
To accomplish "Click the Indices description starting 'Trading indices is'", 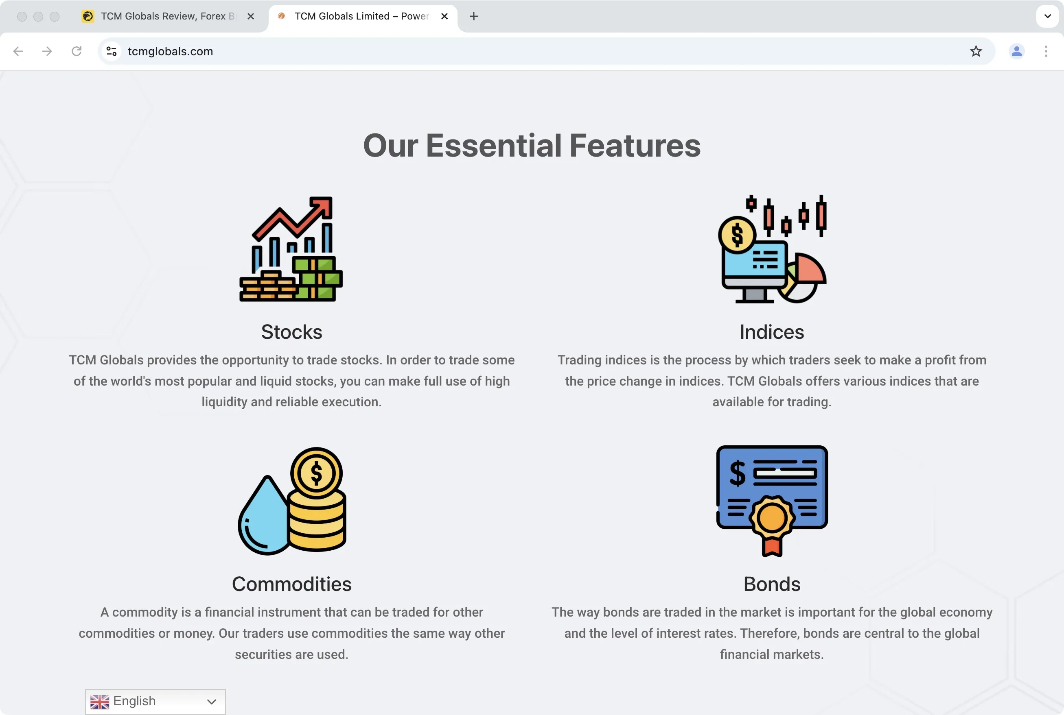I will pos(772,381).
